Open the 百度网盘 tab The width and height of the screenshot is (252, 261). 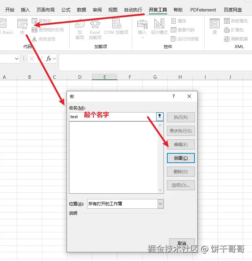click(x=233, y=10)
